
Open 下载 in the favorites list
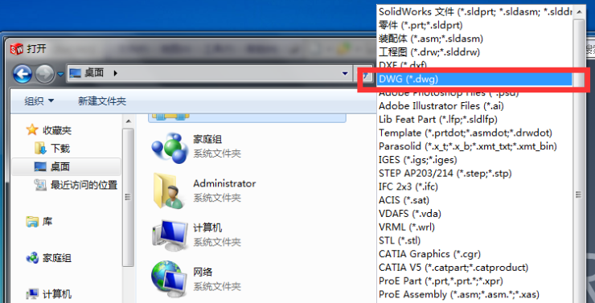tap(60, 149)
